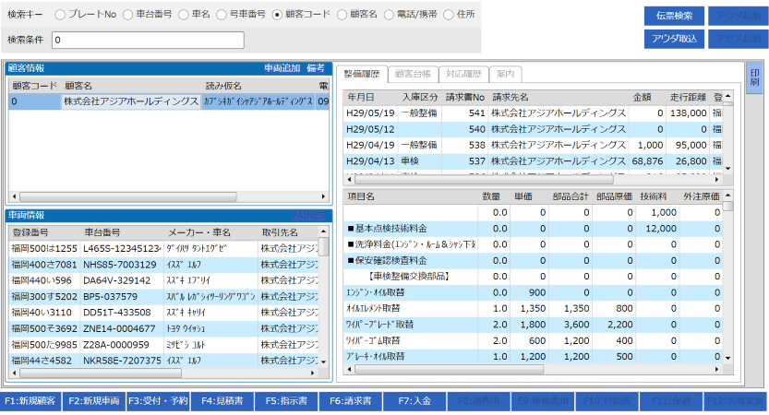The width and height of the screenshot is (769, 415).
Task: Click vehicle list horizontal scrollbar thumb
Action: pos(100,373)
